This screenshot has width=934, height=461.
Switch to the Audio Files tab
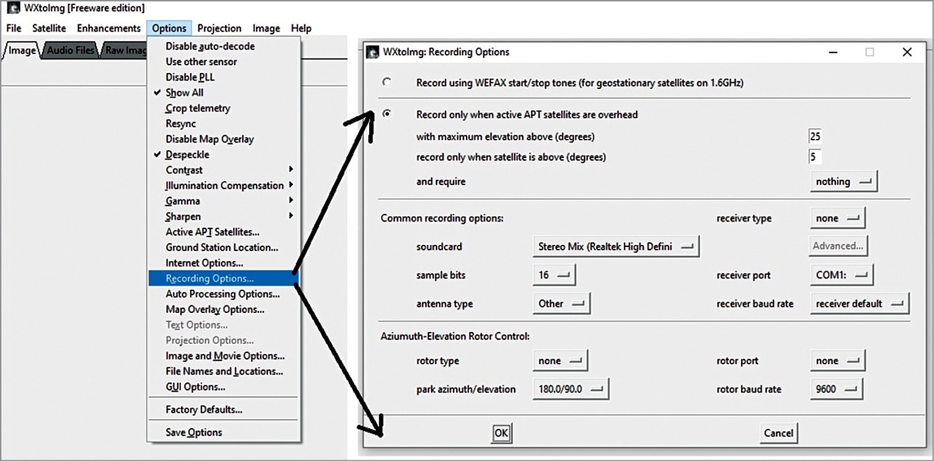tap(71, 51)
